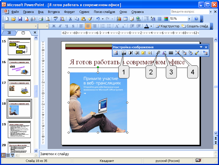The image size is (219, 165).
Task: Click the Reset Picture icon
Action: pos(205,53)
